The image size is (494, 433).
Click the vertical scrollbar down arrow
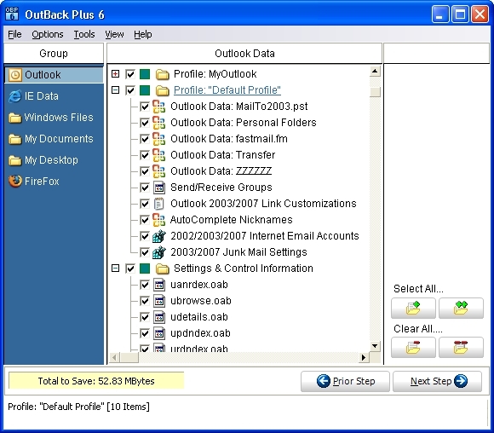coord(375,346)
